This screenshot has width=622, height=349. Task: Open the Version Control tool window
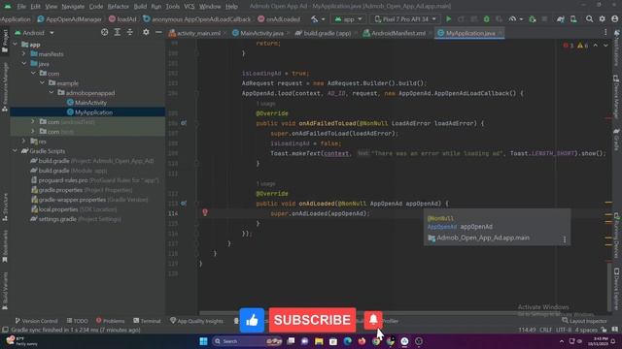click(x=37, y=321)
